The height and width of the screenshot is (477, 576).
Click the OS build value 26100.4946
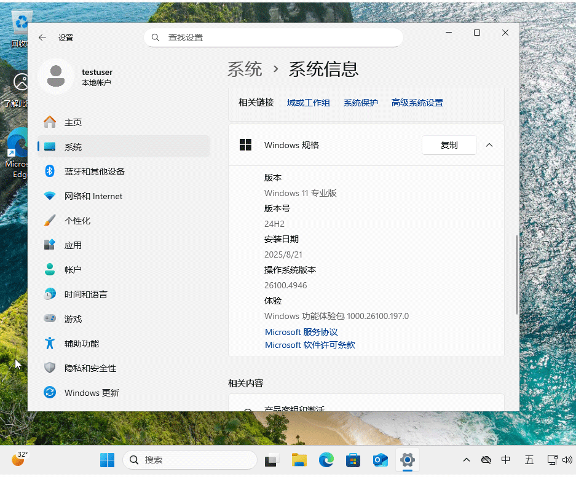(285, 285)
